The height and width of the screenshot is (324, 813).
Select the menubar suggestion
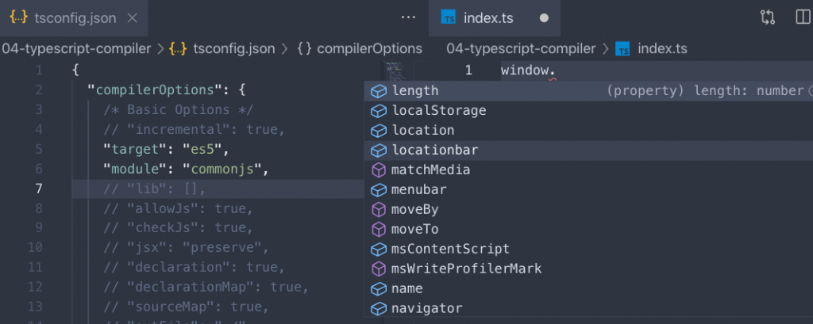[588, 190]
